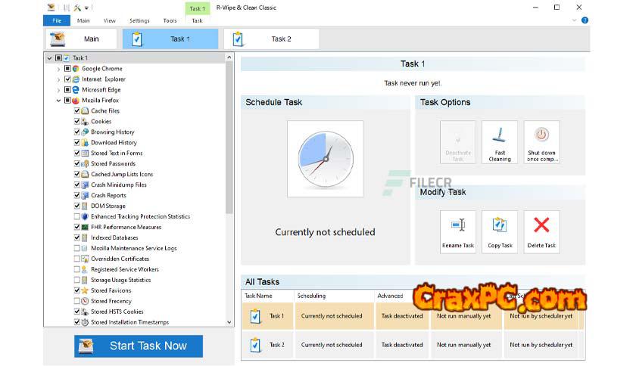Click the Overridden Certificates icon

tap(85, 259)
